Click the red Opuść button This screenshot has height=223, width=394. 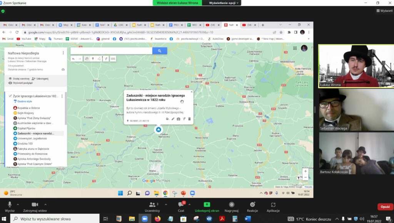coord(385,206)
